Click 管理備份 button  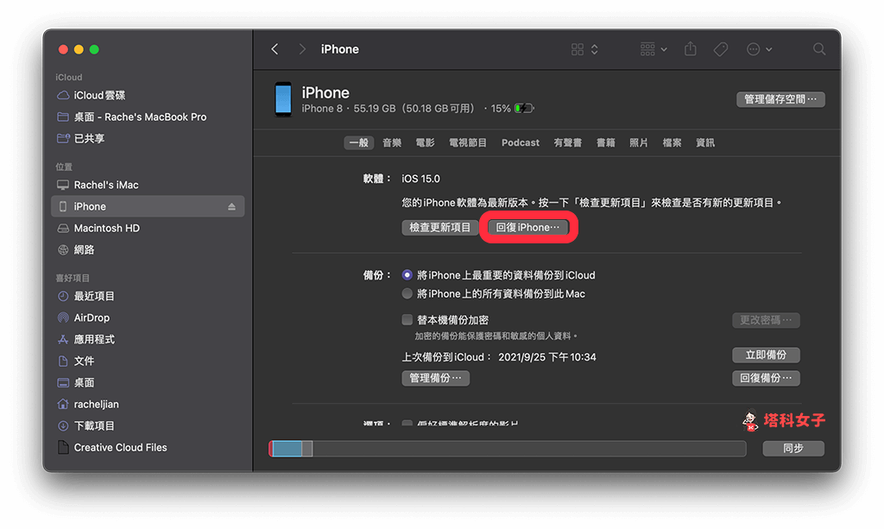pyautogui.click(x=435, y=378)
